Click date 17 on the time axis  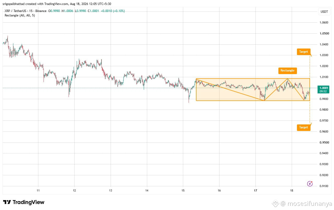point(255,190)
